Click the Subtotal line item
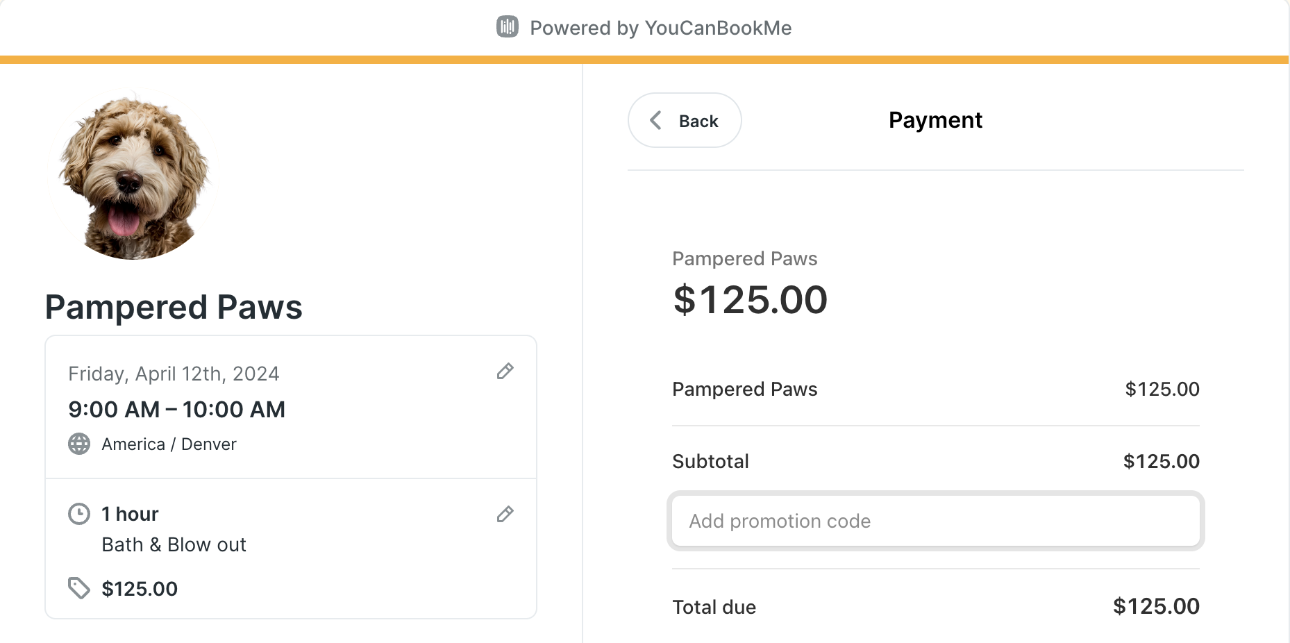Viewport: 1290px width, 643px height. click(935, 461)
